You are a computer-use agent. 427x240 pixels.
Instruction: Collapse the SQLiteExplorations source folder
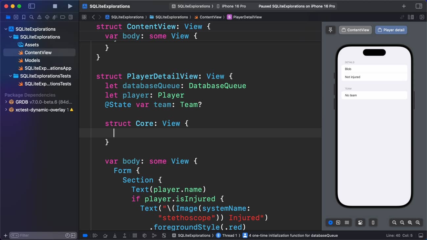tap(10, 37)
